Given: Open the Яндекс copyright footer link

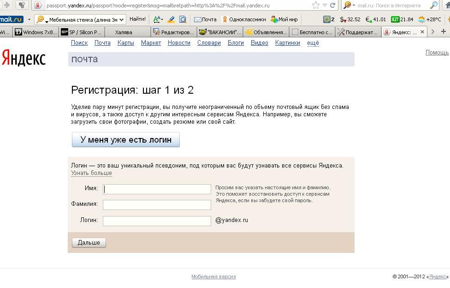Looking at the screenshot, I should click(438, 276).
